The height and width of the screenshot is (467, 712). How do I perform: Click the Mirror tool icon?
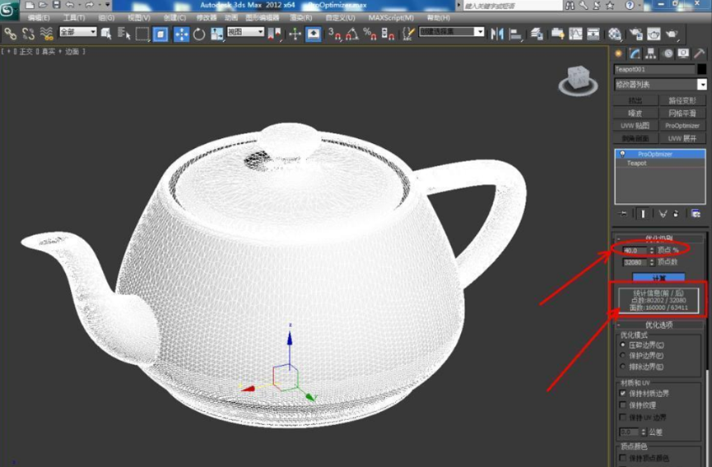pos(497,34)
